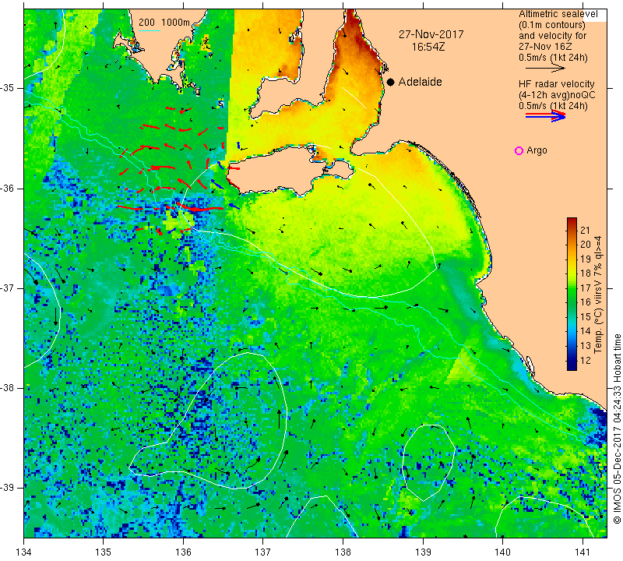Click the longitude axis label 138
Screen dimensions: 623x561
(x=343, y=552)
